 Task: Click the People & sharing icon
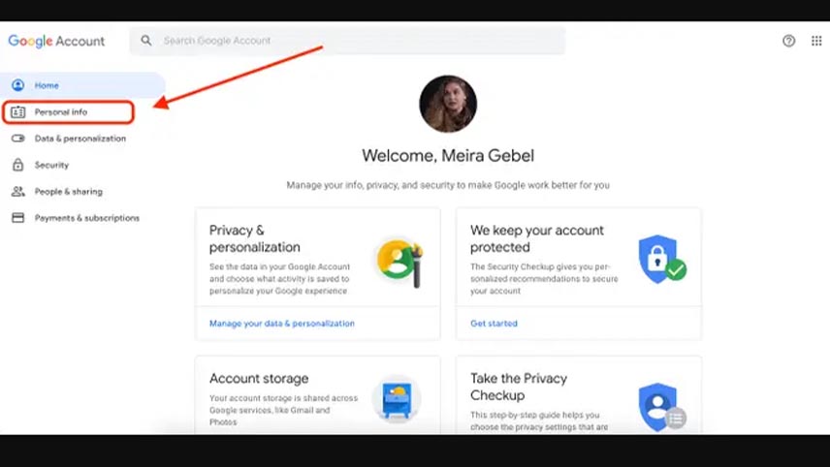[18, 192]
